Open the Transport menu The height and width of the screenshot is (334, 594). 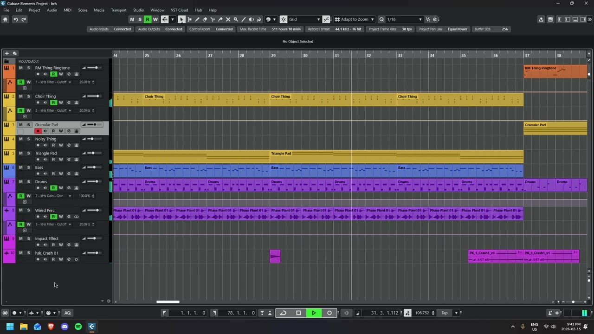[118, 10]
